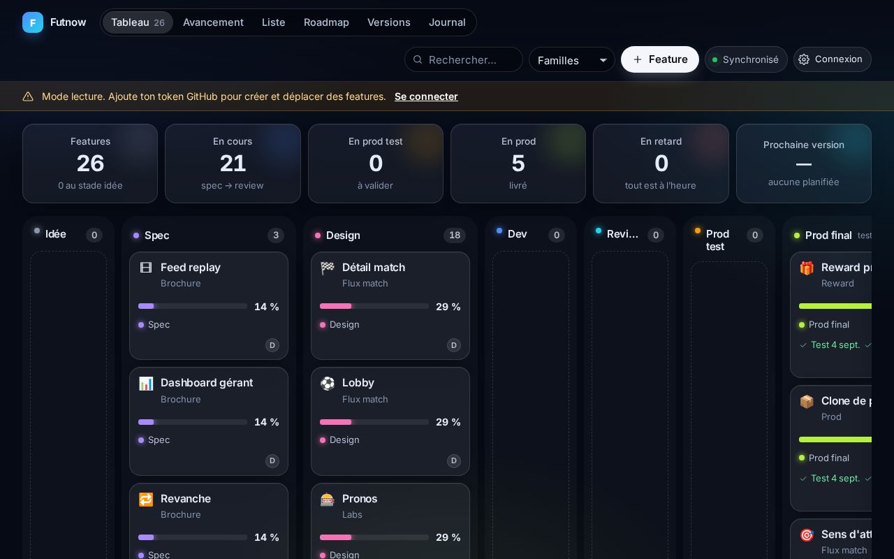The height and width of the screenshot is (559, 894).
Task: Click the En prod test stat card
Action: tap(376, 164)
